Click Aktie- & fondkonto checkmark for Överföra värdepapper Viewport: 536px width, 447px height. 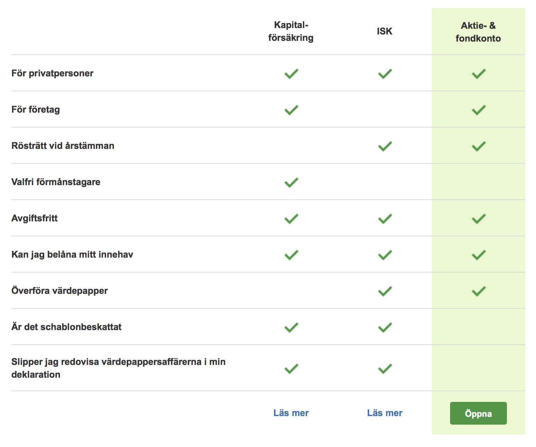click(478, 291)
